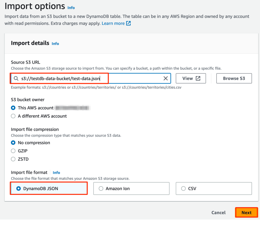This screenshot has width=260, height=226.
Task: Enable GZIP compression
Action: (13, 151)
